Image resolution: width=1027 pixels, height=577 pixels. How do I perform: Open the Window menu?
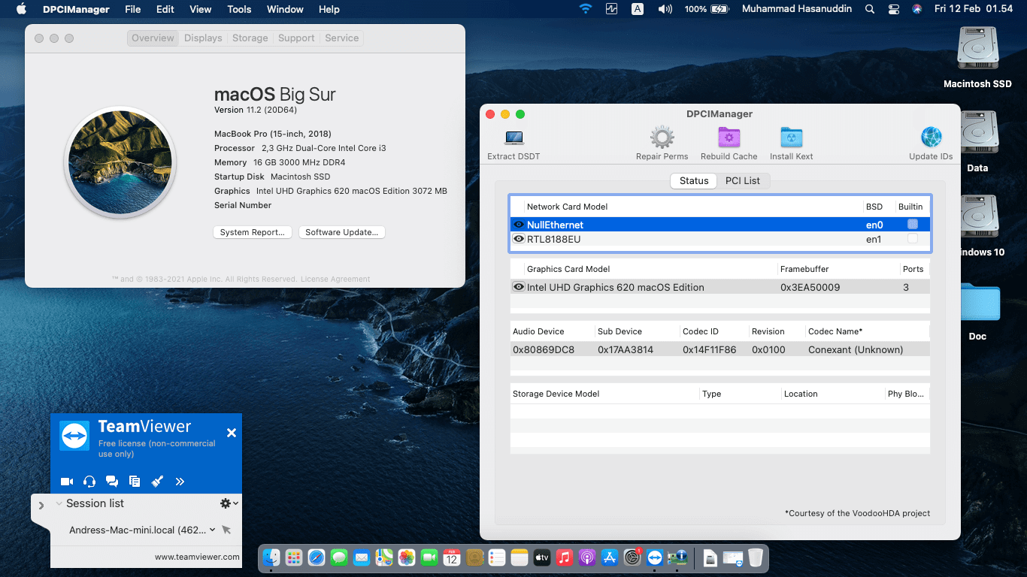285,9
